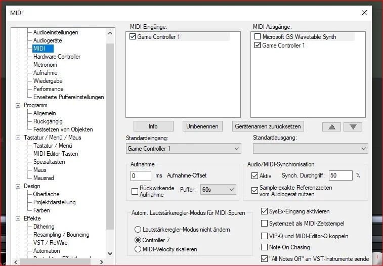
Task: Click tree horizontal scrollbar right arrow
Action: 101,262
